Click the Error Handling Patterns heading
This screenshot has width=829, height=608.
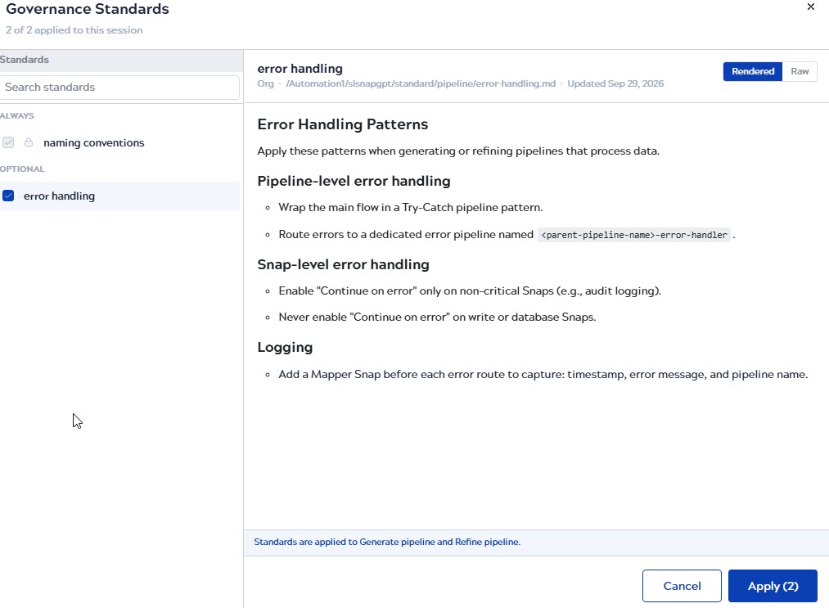pyautogui.click(x=343, y=124)
